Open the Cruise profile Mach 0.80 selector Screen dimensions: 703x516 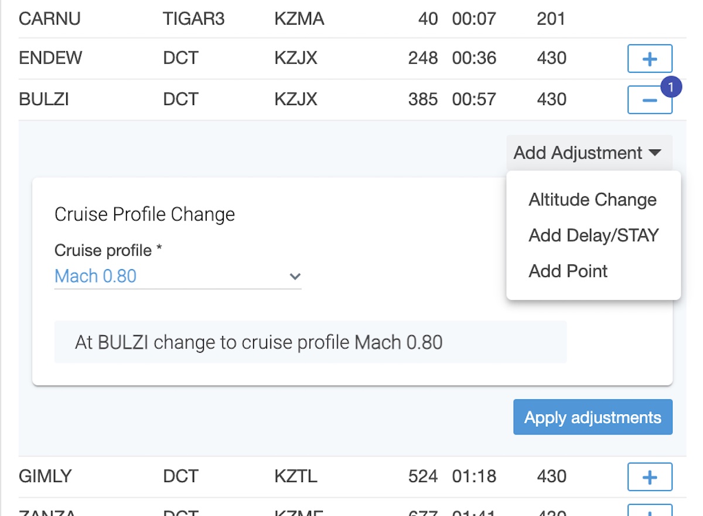tap(178, 276)
